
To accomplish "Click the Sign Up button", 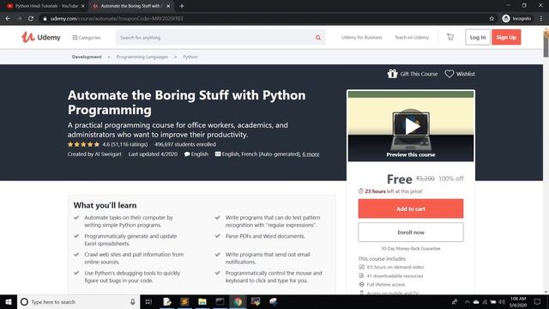I will 506,37.
